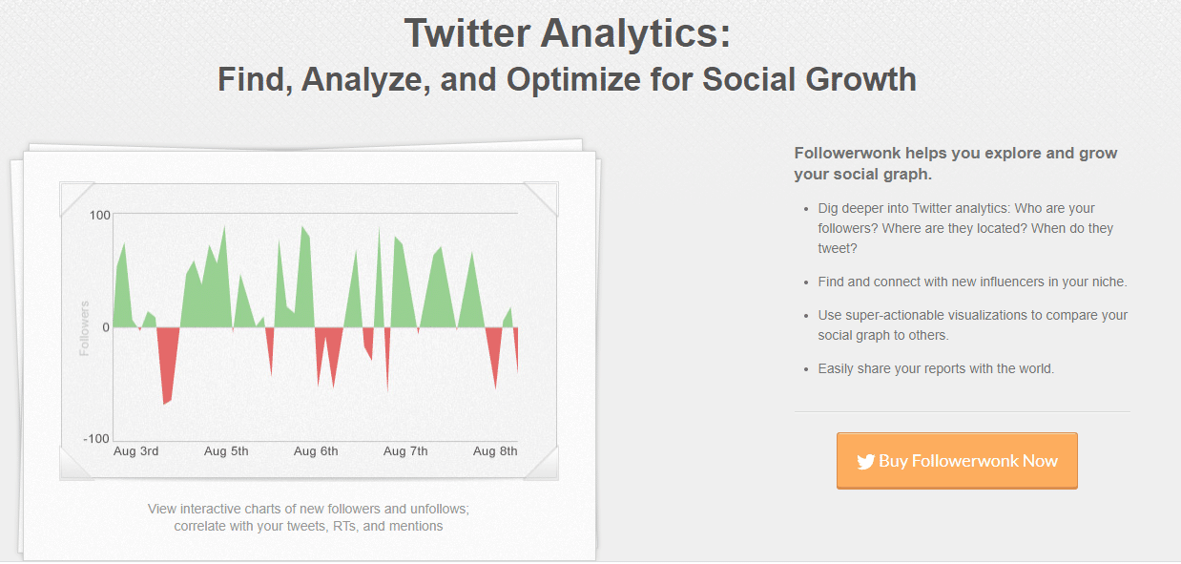This screenshot has width=1181, height=564.
Task: Click the Twitter bird icon on the button
Action: coord(865,462)
